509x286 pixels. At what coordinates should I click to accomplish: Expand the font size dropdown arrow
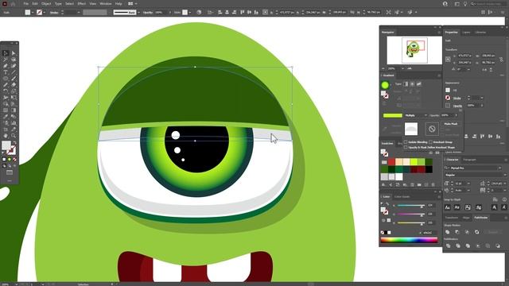click(468, 184)
